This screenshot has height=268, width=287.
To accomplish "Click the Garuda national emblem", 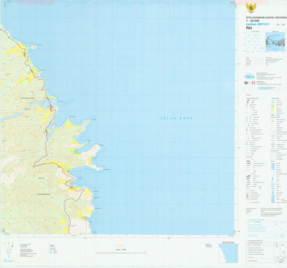I will (251, 8).
